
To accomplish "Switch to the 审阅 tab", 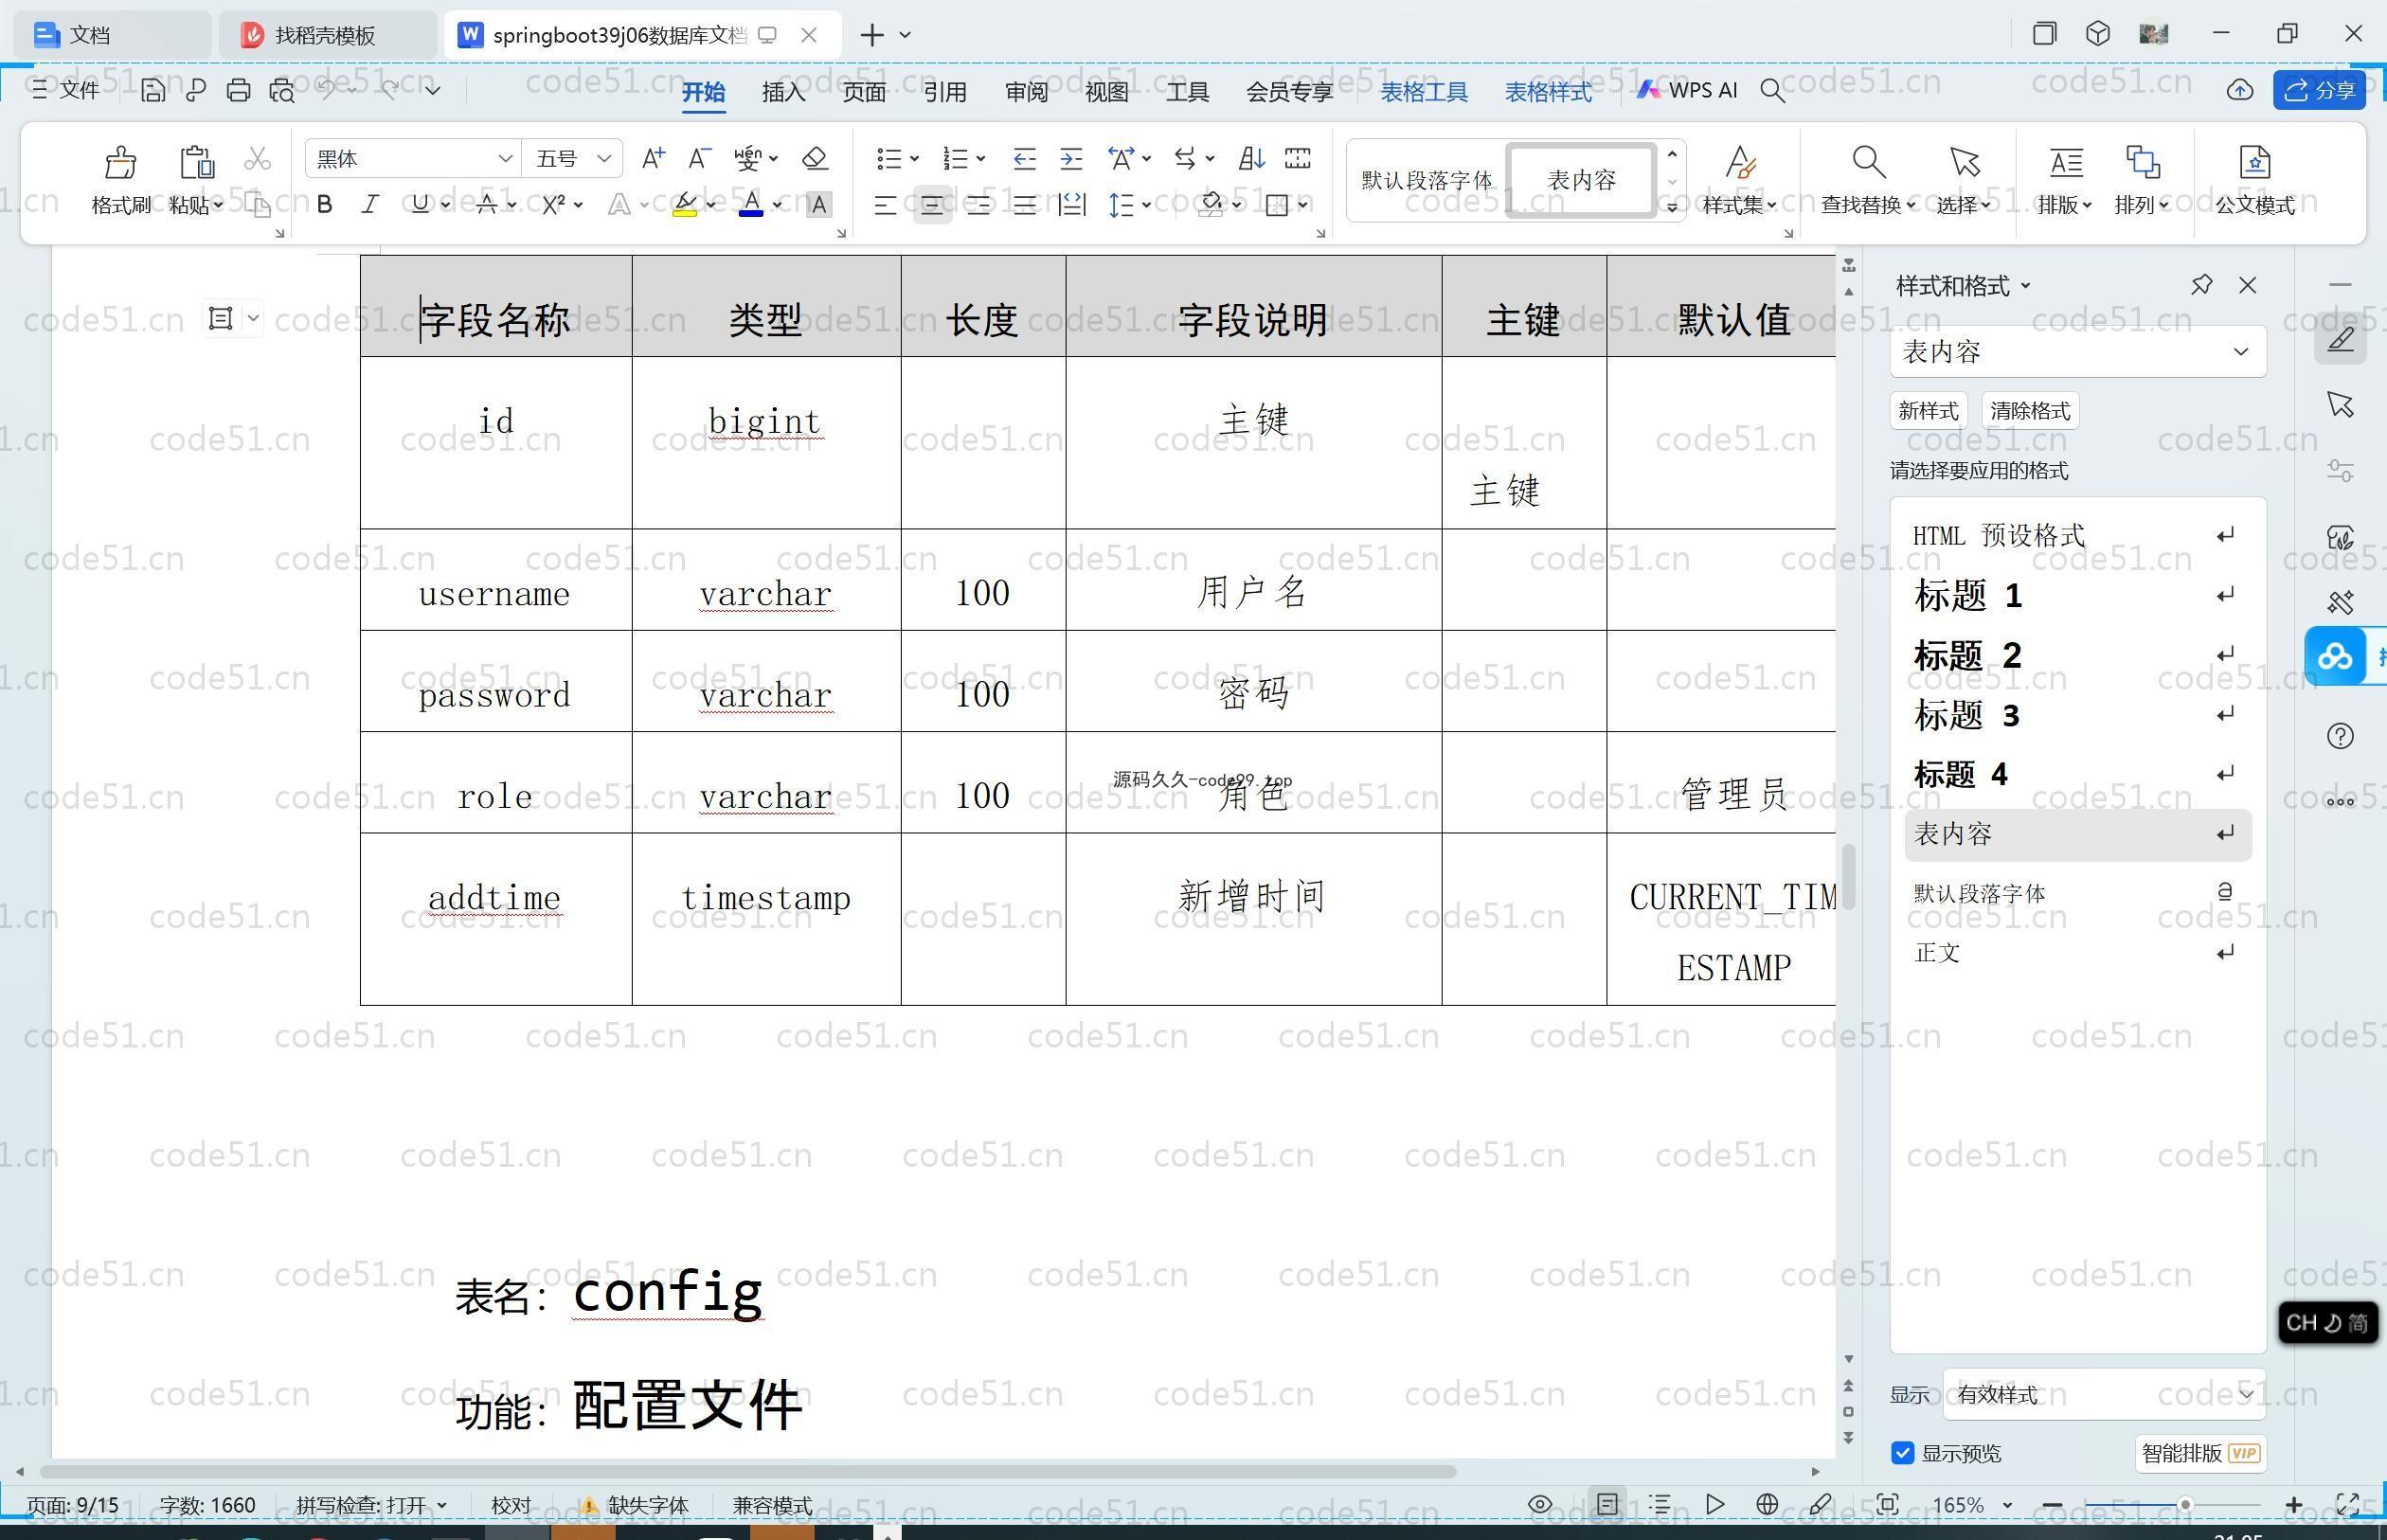I will [1026, 91].
